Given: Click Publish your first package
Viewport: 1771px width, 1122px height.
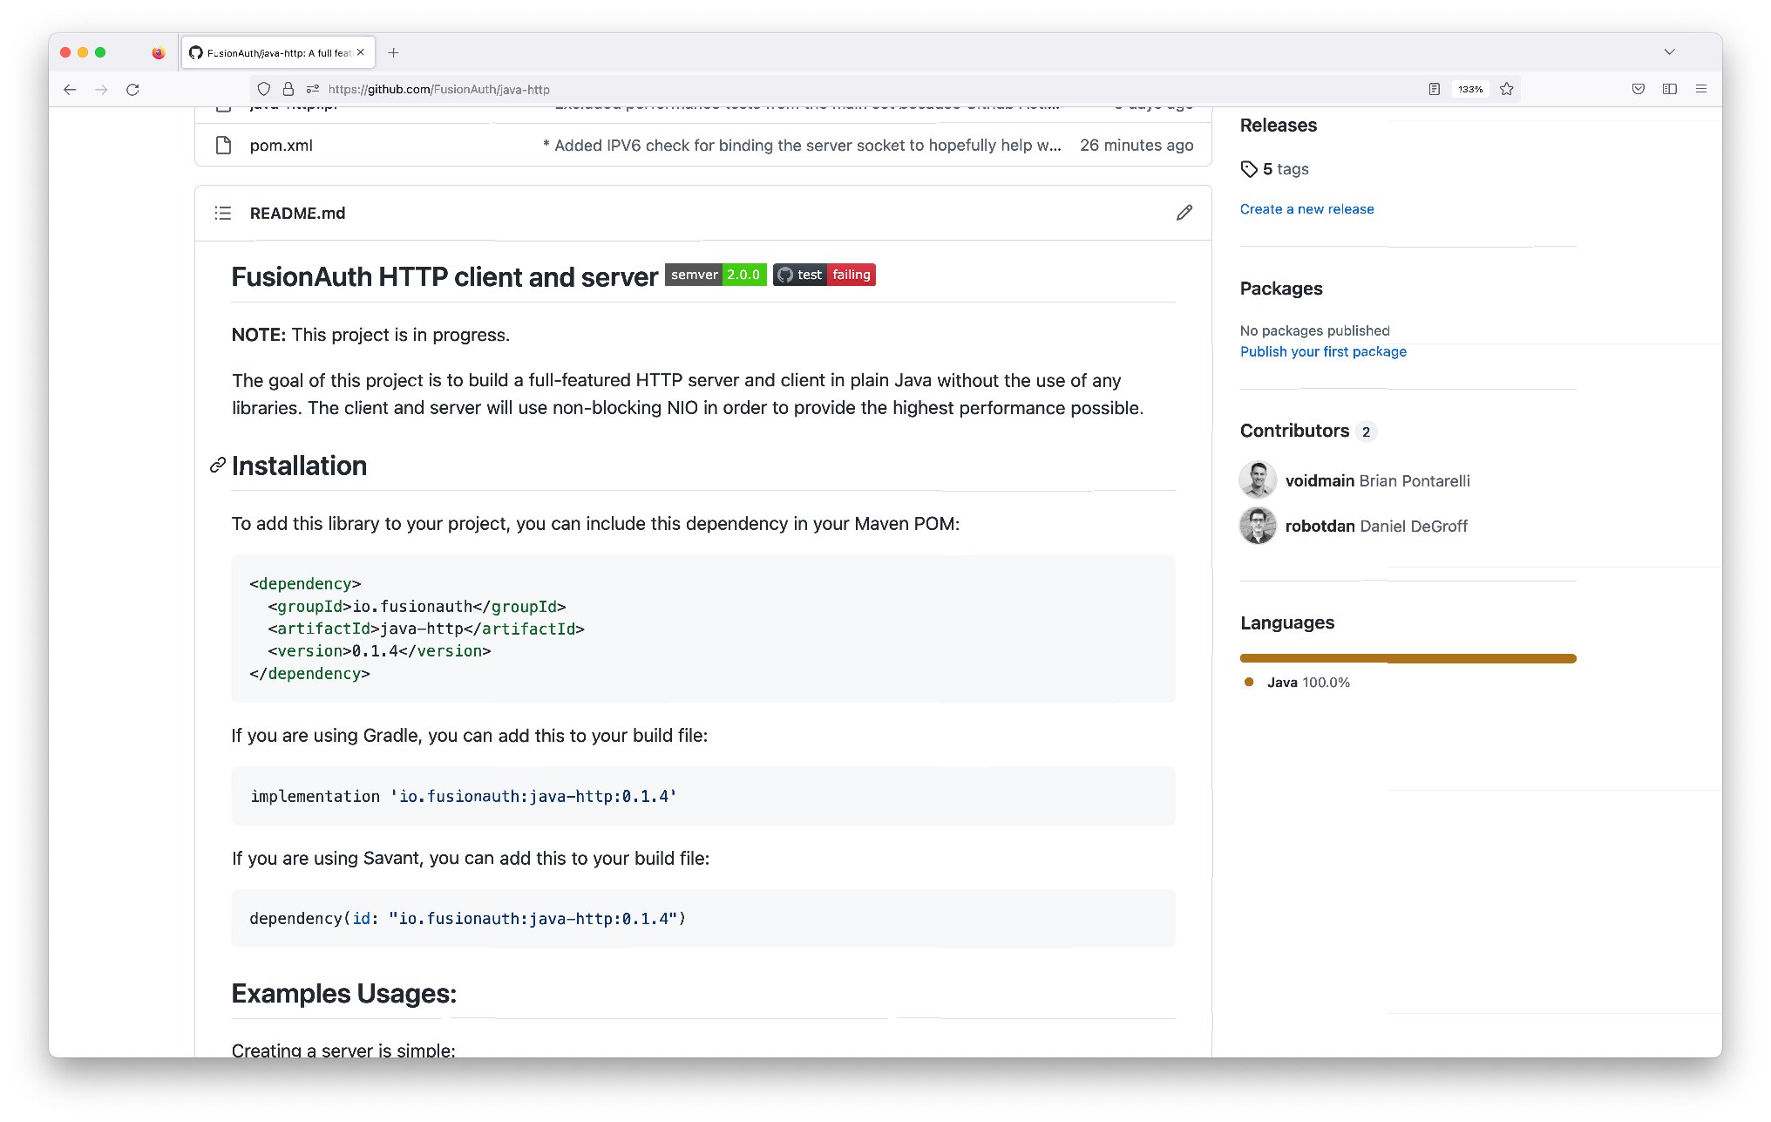Looking at the screenshot, I should [x=1323, y=351].
